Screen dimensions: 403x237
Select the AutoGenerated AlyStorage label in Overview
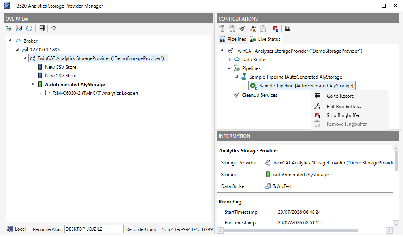(75, 84)
